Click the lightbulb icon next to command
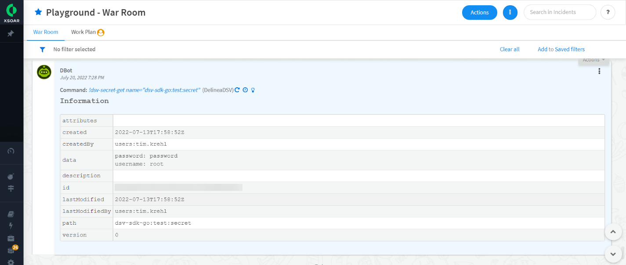Viewport: 626px width, 265px height. (x=253, y=90)
